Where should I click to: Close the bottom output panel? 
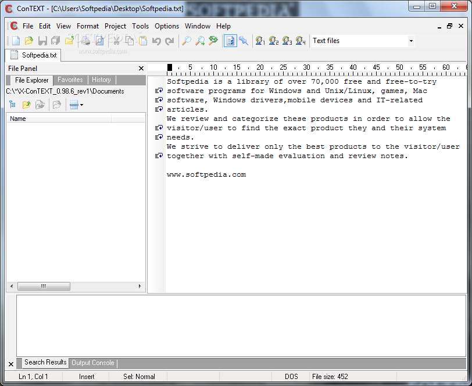tap(11, 364)
